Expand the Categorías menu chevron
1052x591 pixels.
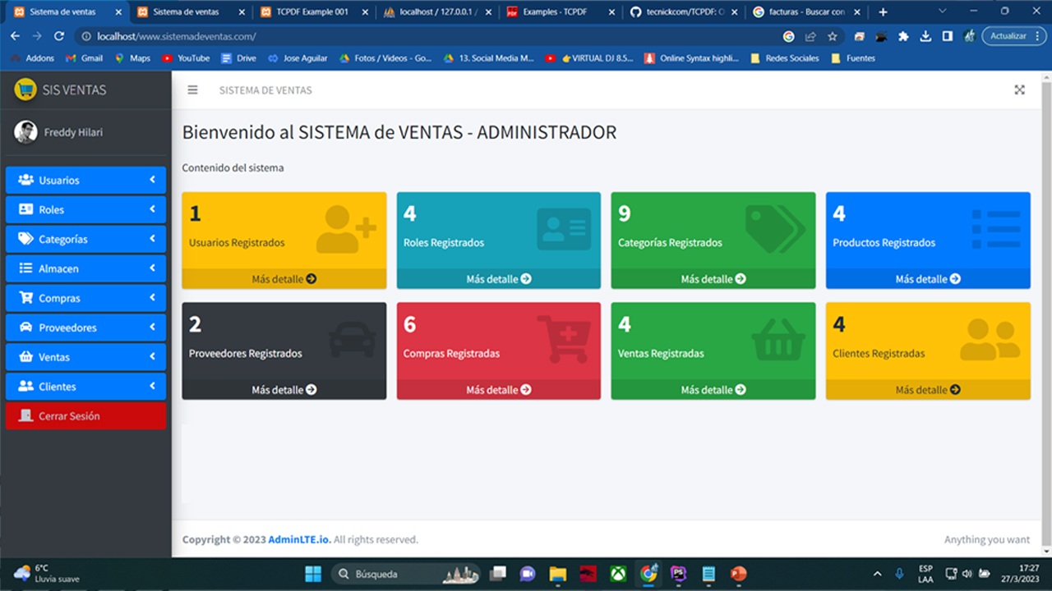click(152, 239)
